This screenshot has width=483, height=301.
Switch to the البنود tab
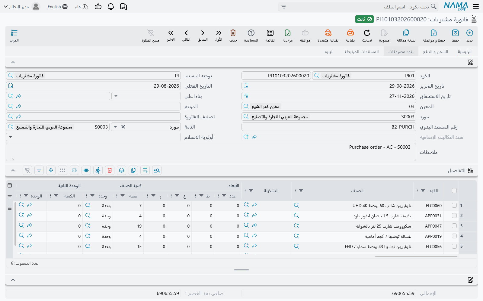329,52
